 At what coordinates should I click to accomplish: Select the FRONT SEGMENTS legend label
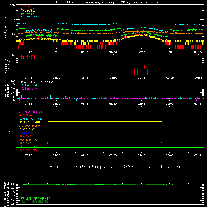(35, 199)
